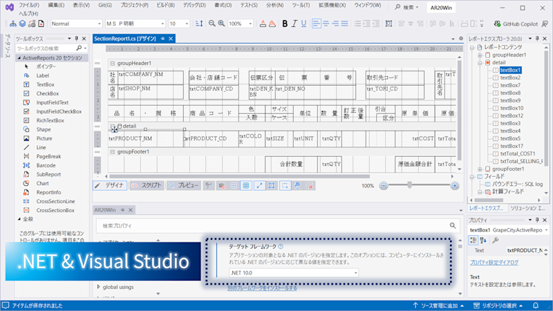The width and height of the screenshot is (553, 311).
Task: Select the SubReport toolbox item
Action: pyautogui.click(x=48, y=174)
